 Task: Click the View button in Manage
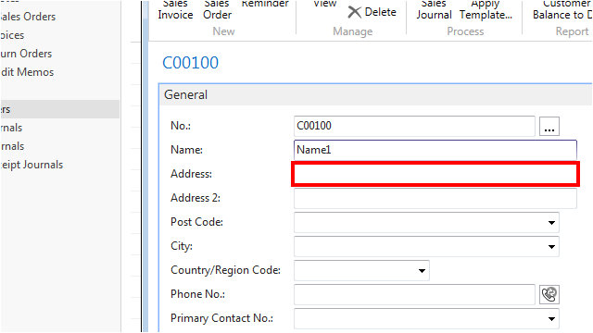click(324, 5)
